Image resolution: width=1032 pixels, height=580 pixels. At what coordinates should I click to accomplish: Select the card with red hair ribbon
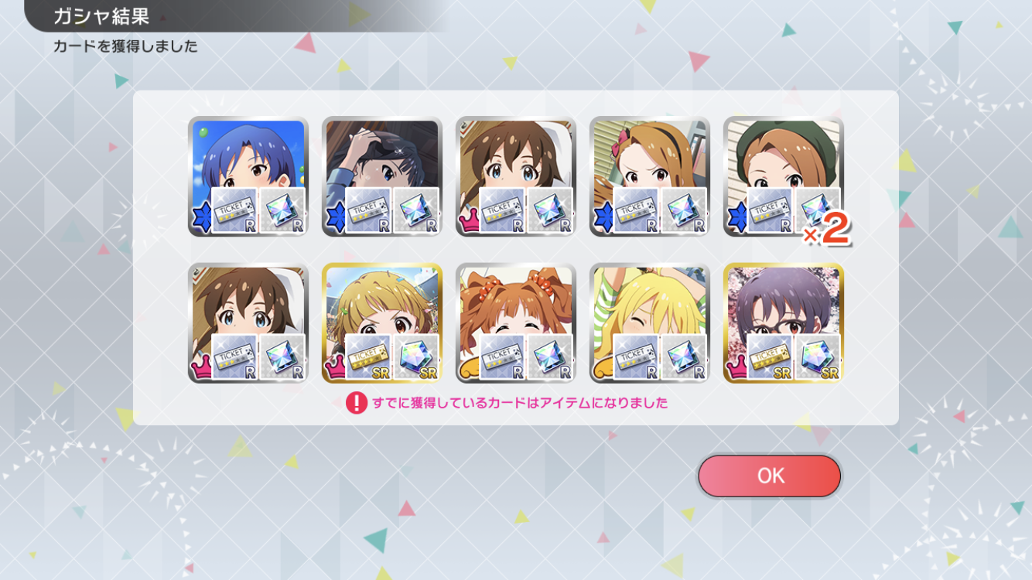[x=650, y=176]
